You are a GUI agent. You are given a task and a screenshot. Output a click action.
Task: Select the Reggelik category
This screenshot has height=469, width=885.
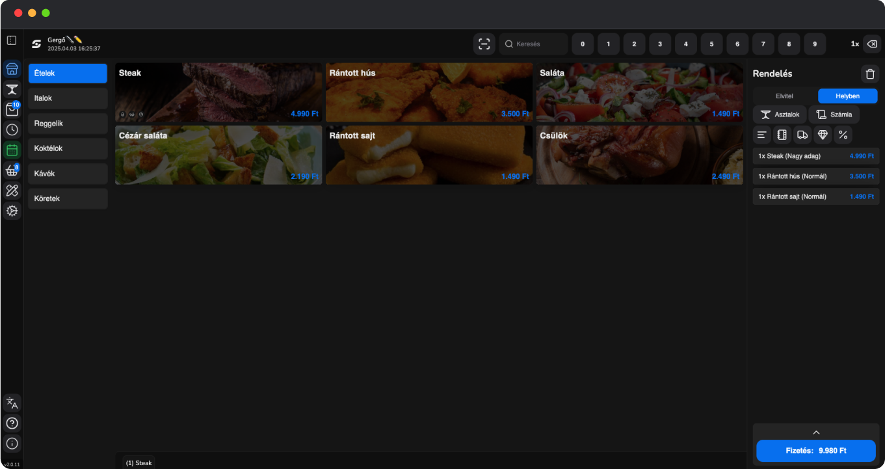click(68, 124)
